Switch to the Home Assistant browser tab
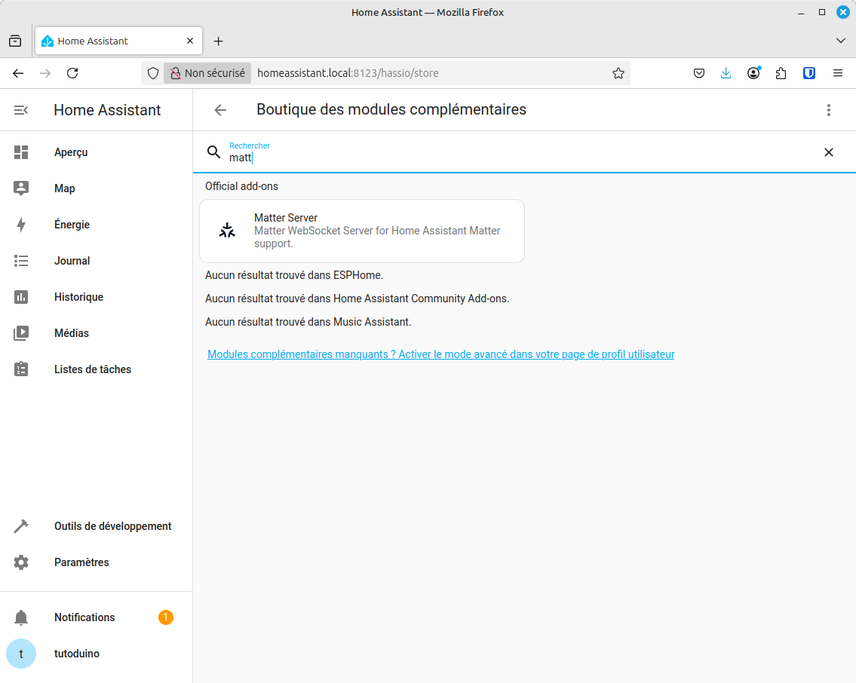The image size is (856, 683). [113, 41]
